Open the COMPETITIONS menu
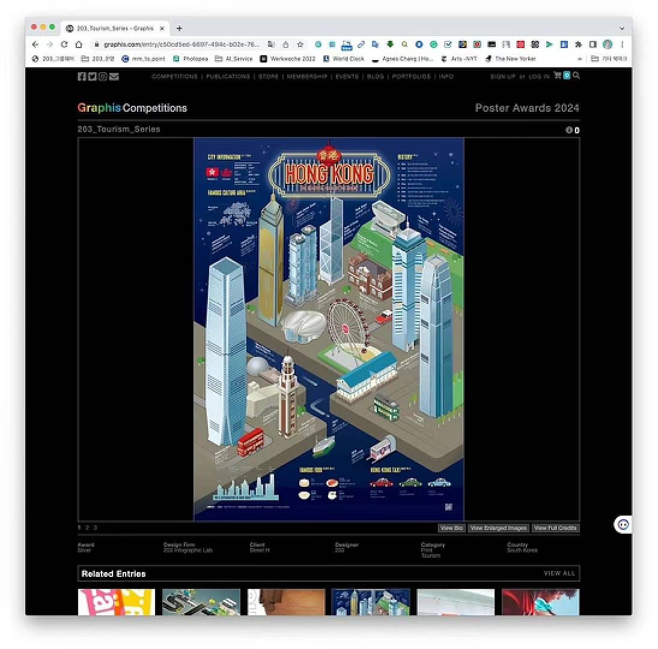This screenshot has width=658, height=649. coord(175,76)
